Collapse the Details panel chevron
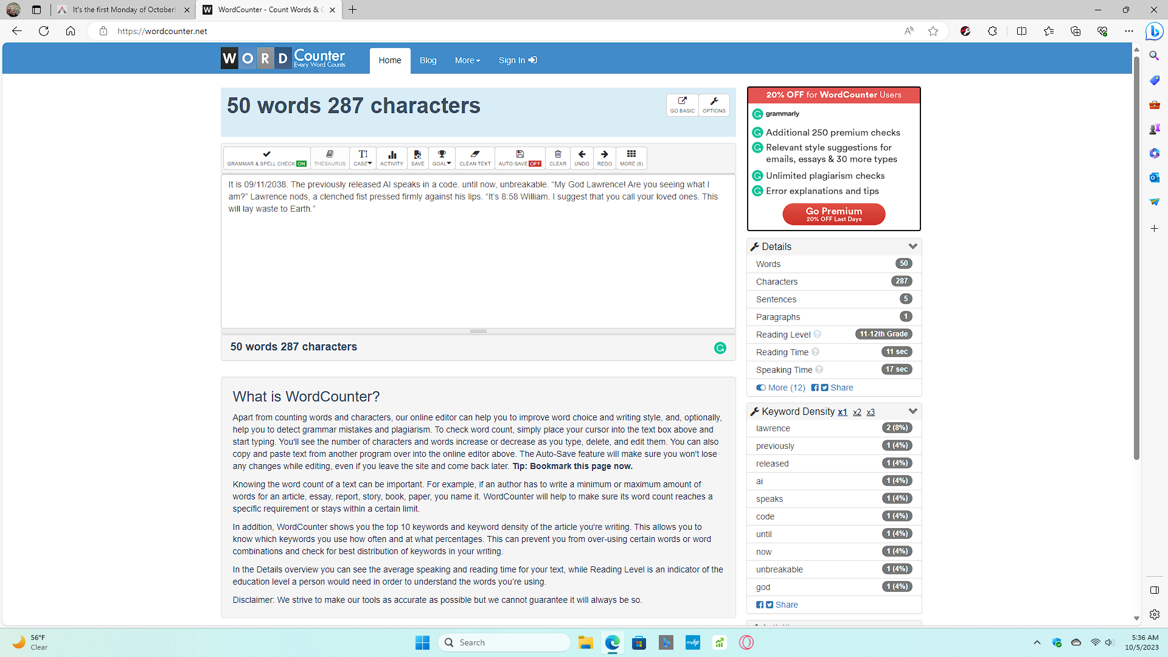This screenshot has height=657, width=1168. pyautogui.click(x=912, y=246)
